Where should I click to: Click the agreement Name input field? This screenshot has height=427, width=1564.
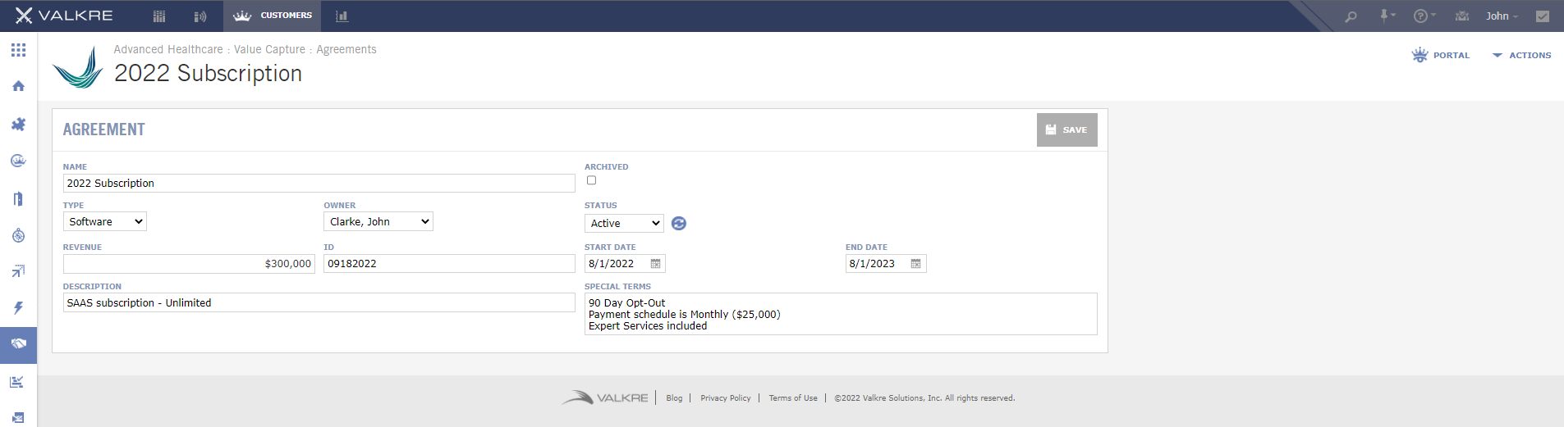point(319,183)
